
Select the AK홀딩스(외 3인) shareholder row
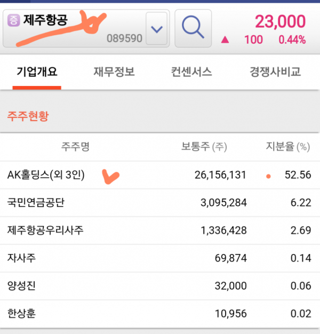pyautogui.click(x=160, y=175)
